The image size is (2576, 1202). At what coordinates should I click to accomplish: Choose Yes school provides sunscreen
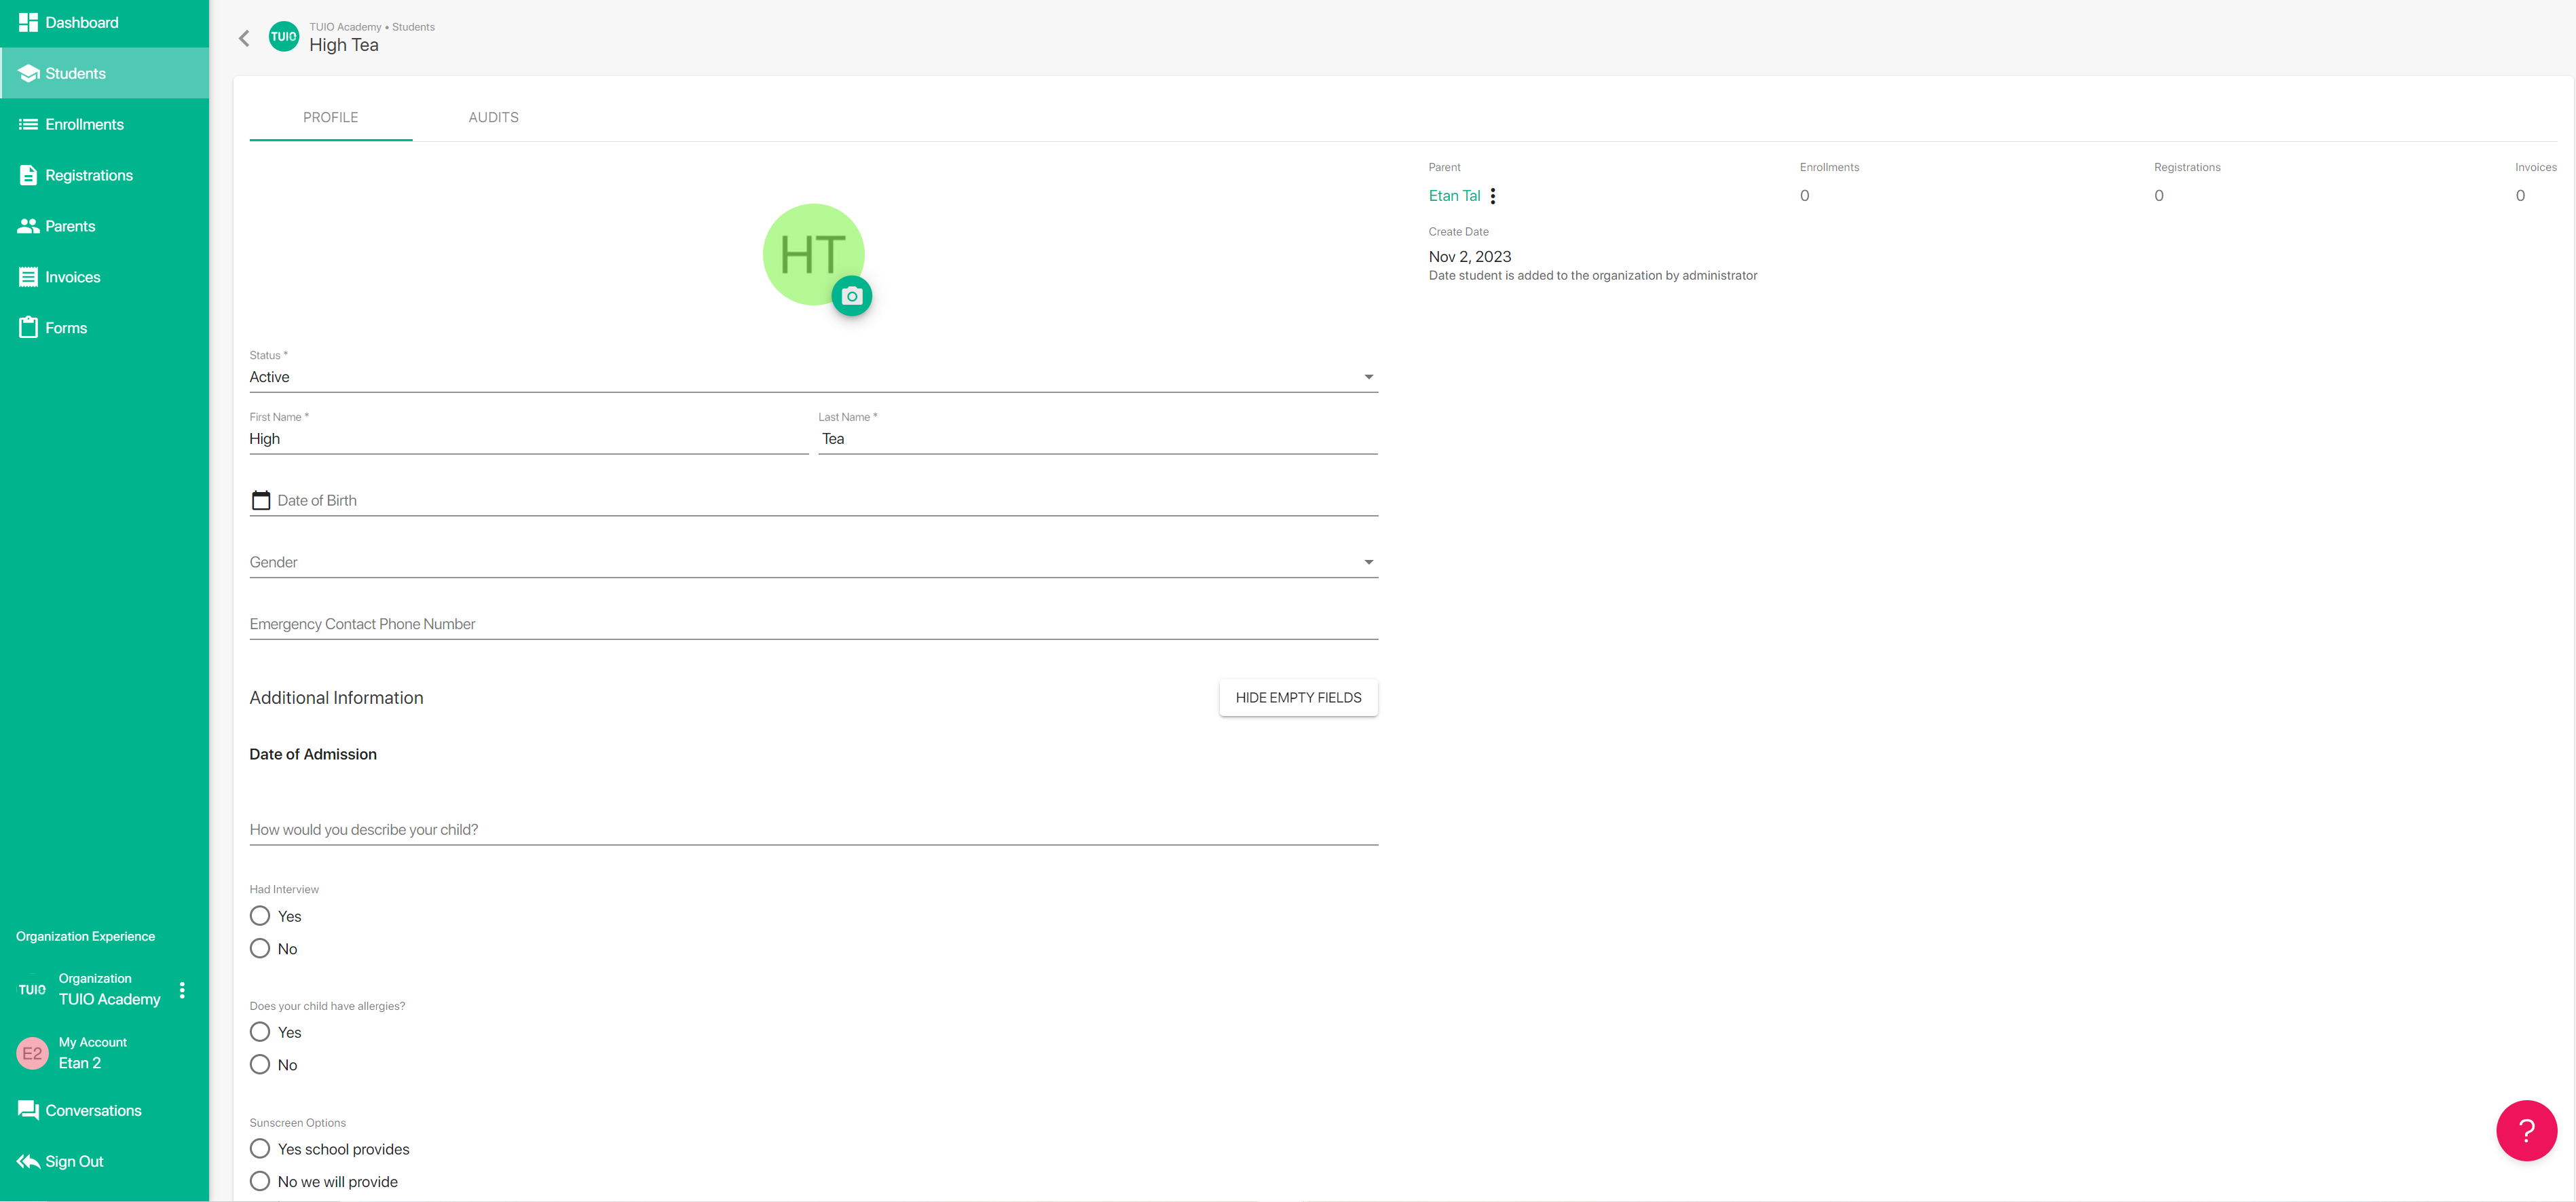[x=260, y=1149]
